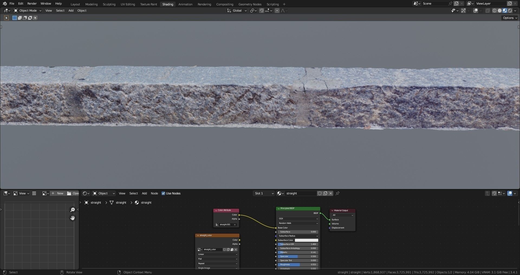Toggle viewport gizmos icon
The width and height of the screenshot is (520, 275).
point(463,11)
